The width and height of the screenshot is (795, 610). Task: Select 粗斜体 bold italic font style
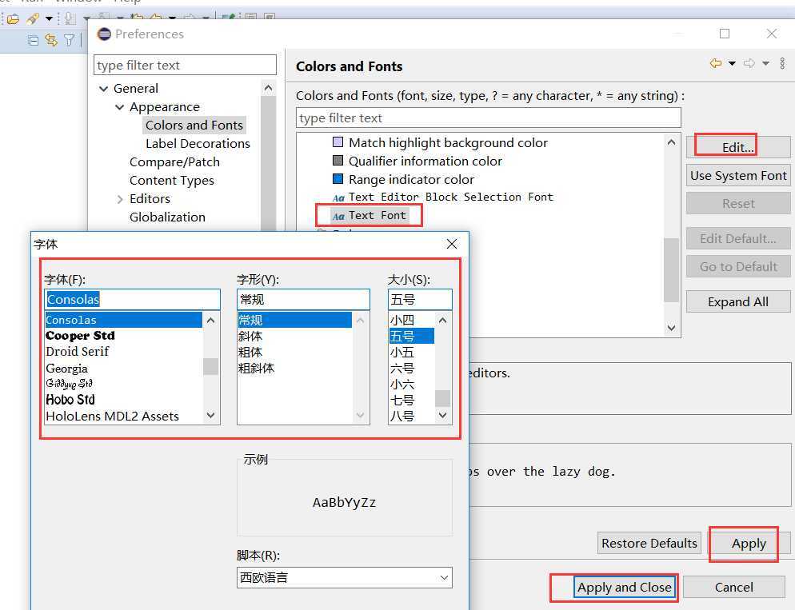pos(256,369)
